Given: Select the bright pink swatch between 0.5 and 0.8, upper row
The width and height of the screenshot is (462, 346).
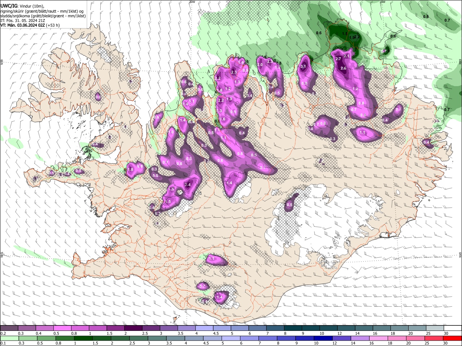Looking at the screenshot, I should pyautogui.click(x=62, y=328).
